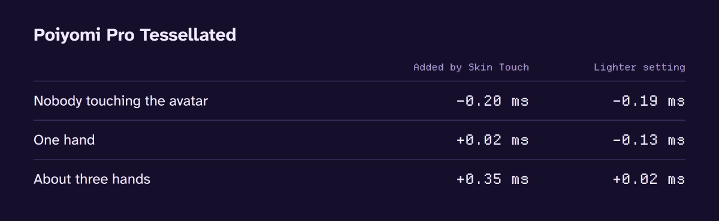719x221 pixels.
Task: Select the Lighter setting column header
Action: (639, 67)
